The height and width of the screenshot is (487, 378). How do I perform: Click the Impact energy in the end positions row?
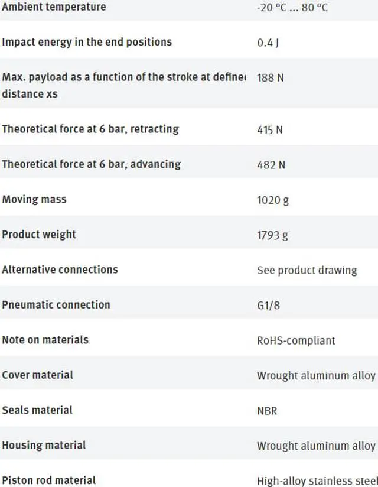[87, 42]
